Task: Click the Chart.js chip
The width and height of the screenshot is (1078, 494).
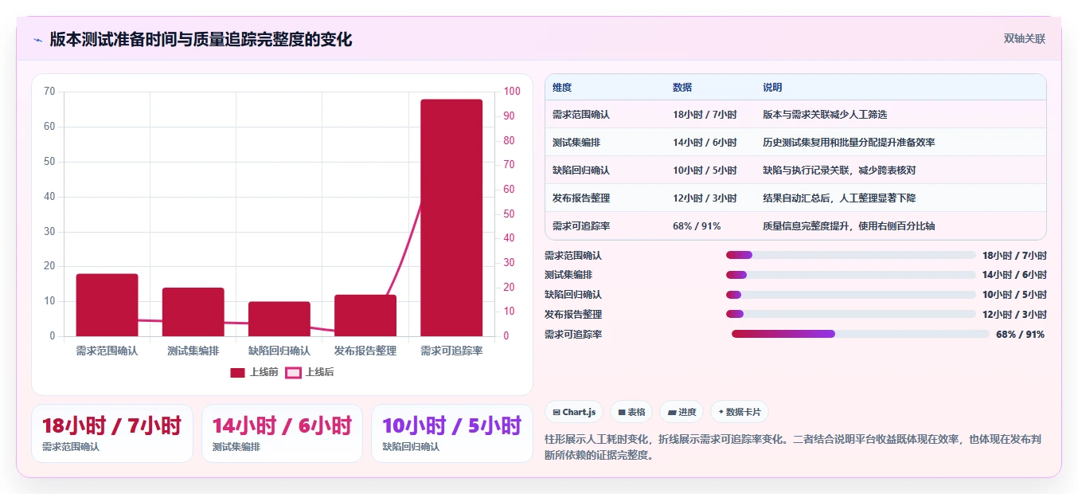Action: point(574,412)
